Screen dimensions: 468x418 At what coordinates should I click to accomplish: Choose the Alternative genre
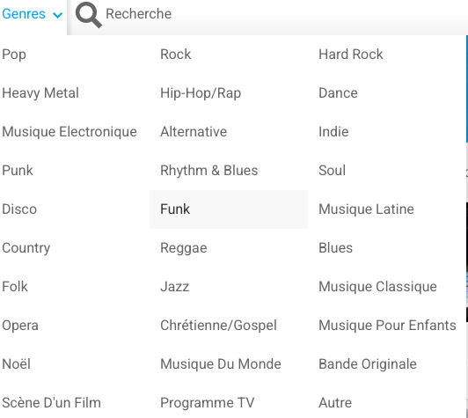(194, 132)
